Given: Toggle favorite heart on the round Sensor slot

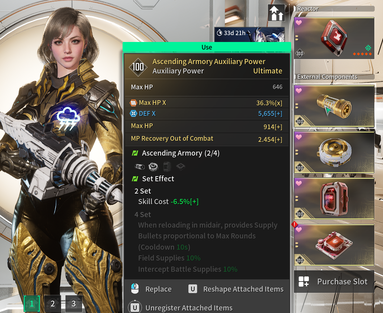Looking at the screenshot, I should pos(298,137).
